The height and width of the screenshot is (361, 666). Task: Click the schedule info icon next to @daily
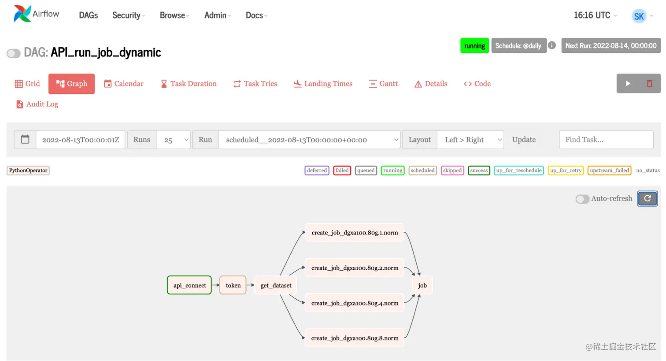click(x=552, y=45)
